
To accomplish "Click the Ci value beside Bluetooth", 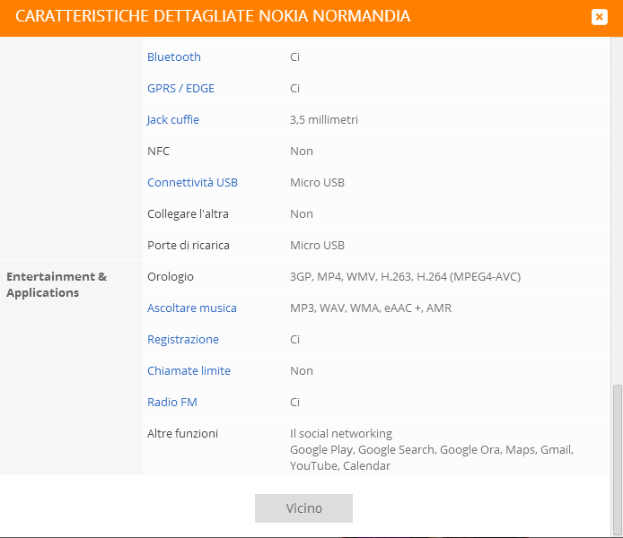I will point(294,56).
